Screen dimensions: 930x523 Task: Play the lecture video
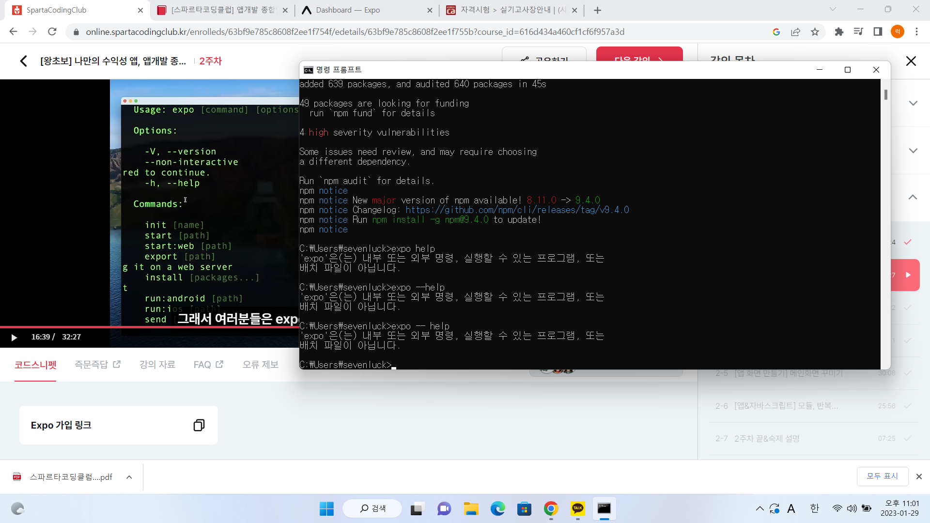point(14,337)
